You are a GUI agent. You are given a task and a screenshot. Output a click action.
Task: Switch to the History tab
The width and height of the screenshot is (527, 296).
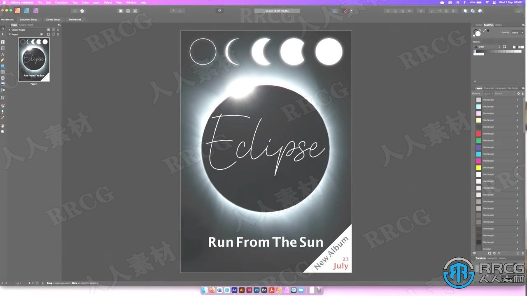coord(502,258)
